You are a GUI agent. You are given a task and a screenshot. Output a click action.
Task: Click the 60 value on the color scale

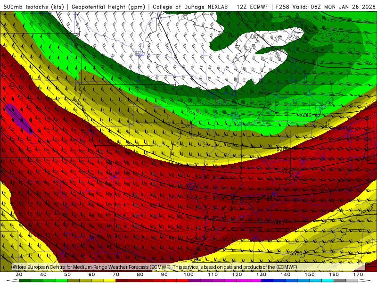tap(91, 275)
